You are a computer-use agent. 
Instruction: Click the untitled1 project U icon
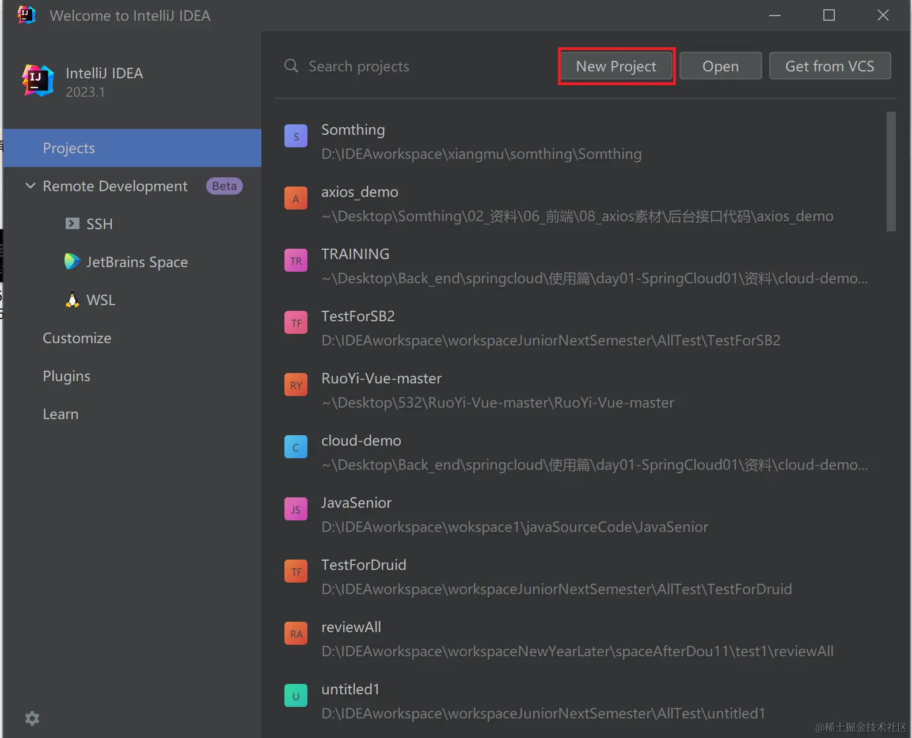tap(296, 695)
